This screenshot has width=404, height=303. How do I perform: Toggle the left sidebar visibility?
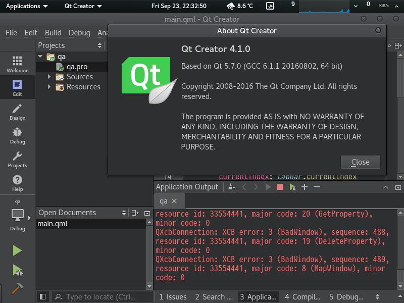43,297
